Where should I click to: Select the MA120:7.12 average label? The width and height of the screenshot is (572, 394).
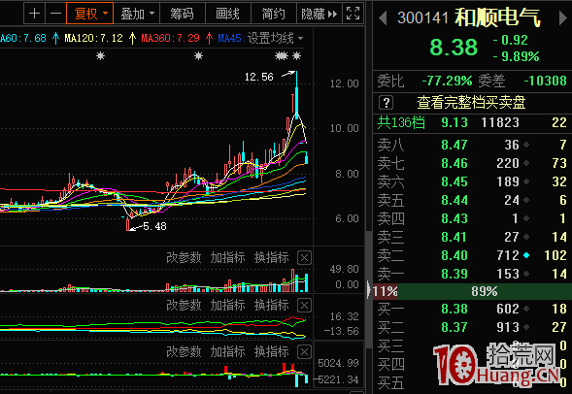[93, 38]
